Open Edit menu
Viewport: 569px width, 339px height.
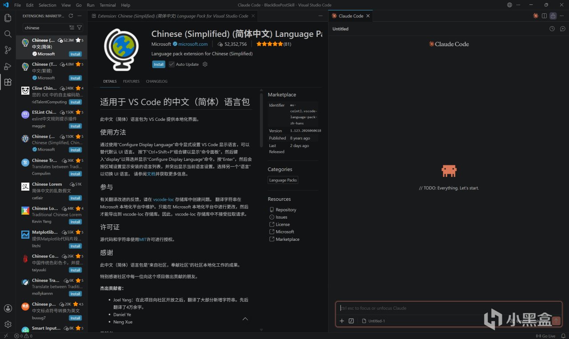pos(30,5)
